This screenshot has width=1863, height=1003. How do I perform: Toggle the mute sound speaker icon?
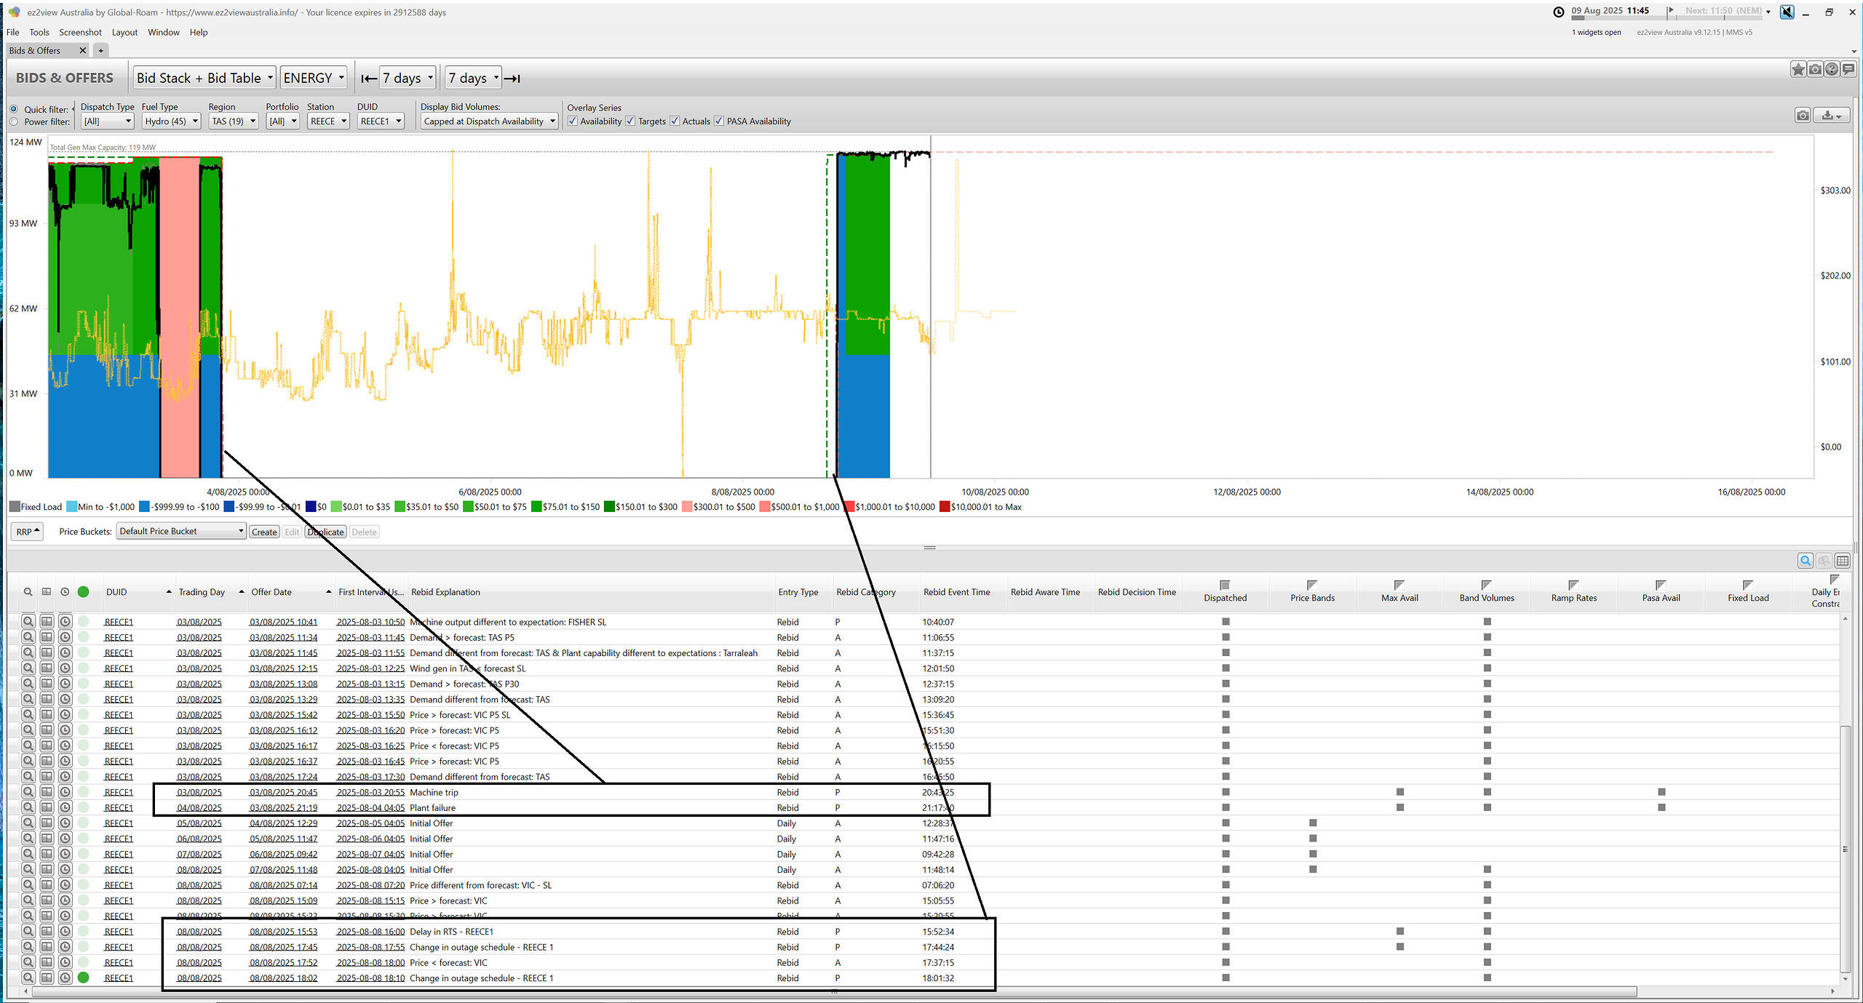[x=1787, y=12]
